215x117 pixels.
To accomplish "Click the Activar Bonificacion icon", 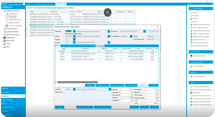I will [190, 66].
